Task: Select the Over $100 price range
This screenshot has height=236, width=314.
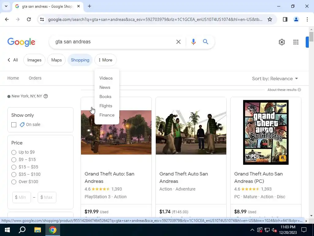Action: (14, 182)
